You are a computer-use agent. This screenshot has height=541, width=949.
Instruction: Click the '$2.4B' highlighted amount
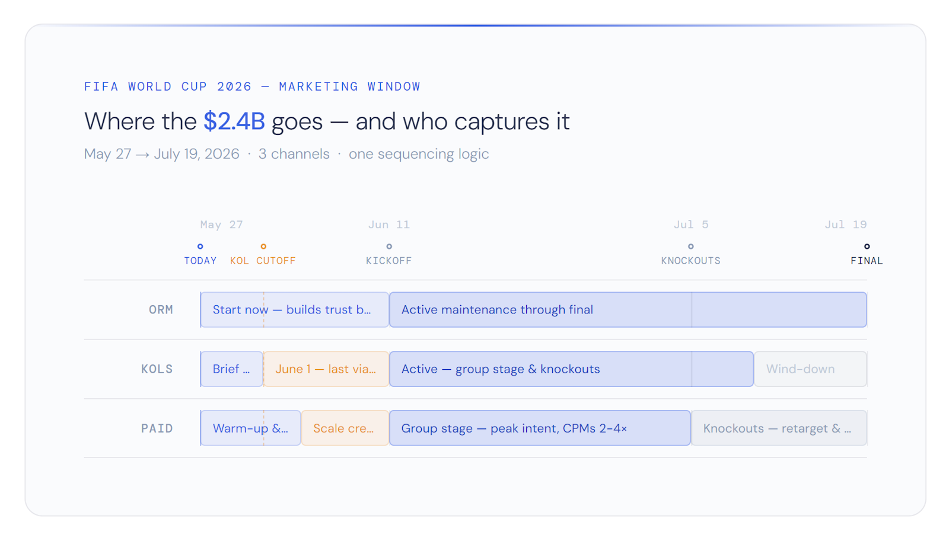(234, 121)
